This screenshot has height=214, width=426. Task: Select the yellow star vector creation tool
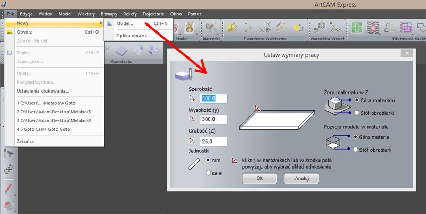click(232, 28)
